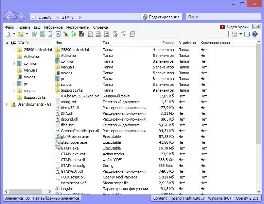
Task: Click the window mode icon beside Видео Уроки
Action: coord(257,27)
